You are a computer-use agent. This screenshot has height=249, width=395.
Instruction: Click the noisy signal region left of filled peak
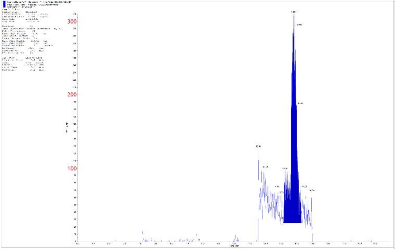(270, 198)
